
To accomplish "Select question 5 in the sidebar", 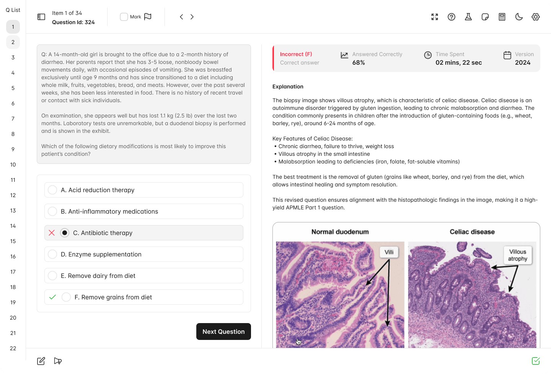I will (13, 88).
